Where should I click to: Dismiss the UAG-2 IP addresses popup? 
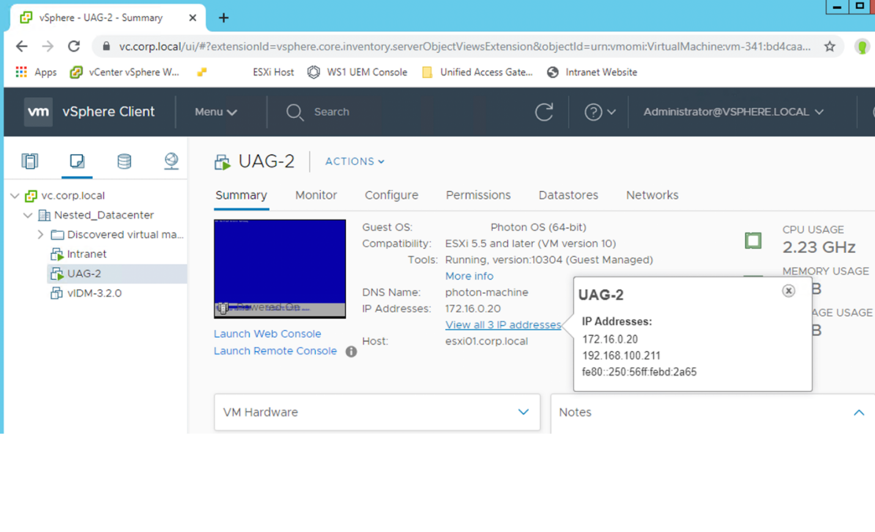click(x=788, y=291)
